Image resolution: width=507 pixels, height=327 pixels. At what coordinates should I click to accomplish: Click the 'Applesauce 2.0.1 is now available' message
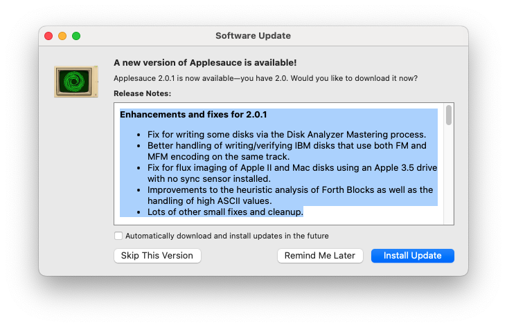click(x=265, y=78)
